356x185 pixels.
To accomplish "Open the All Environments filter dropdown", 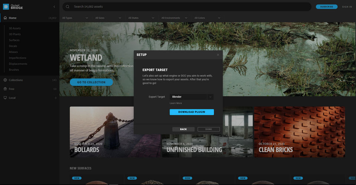I will (x=174, y=18).
